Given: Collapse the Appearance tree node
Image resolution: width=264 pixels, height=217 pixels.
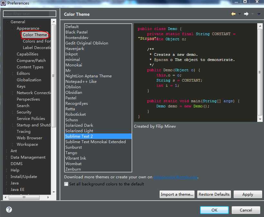Looking at the screenshot, I should pyautogui.click(x=13, y=28).
